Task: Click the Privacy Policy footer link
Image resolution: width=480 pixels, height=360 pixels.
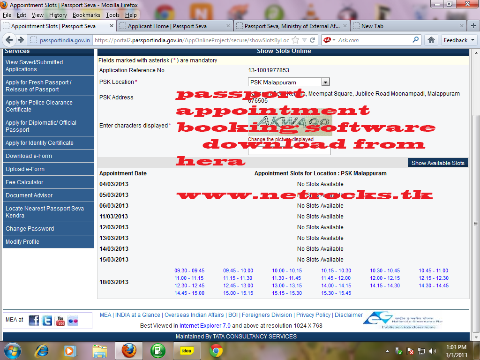Action: point(313,315)
